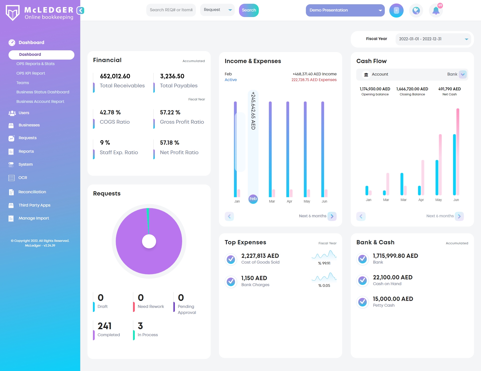Click the Total Payables value 3,236.50
Image resolution: width=481 pixels, height=371 pixels.
(x=172, y=76)
